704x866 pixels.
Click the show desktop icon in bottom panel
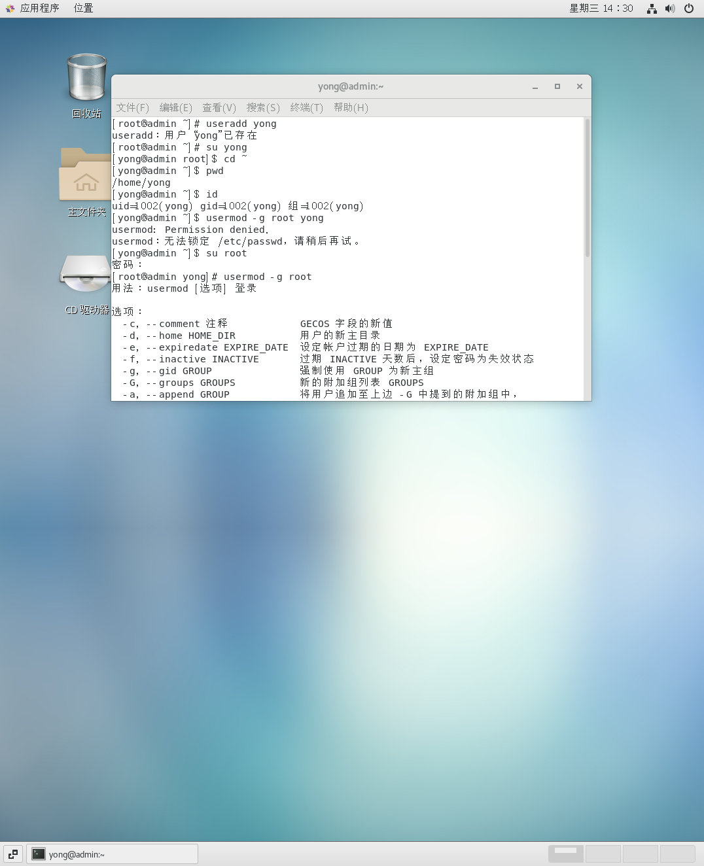[13, 854]
